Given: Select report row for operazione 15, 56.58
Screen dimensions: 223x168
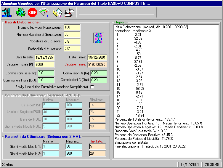Looking at the screenshot, I should [130, 89].
